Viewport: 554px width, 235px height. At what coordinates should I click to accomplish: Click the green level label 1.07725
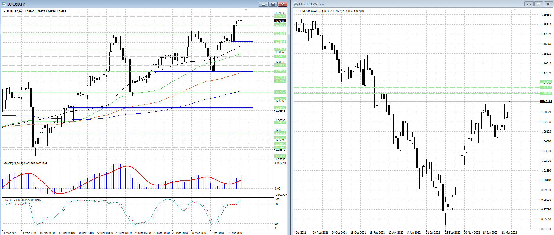[280, 78]
